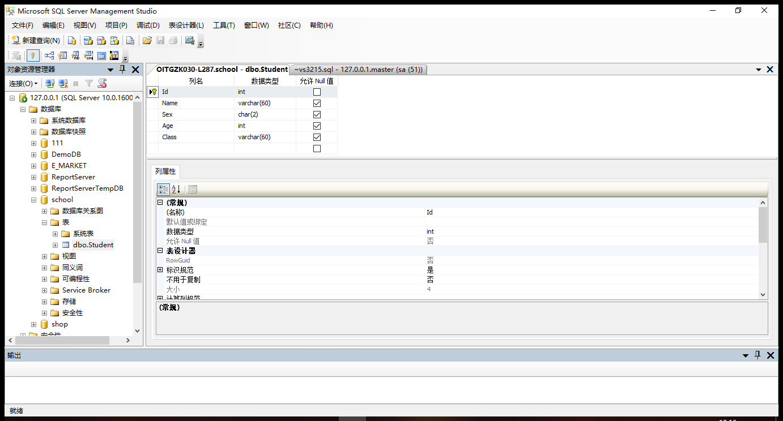Viewport: 783px width, 421px height.
Task: Select the 可编程性 folder
Action: tap(76, 279)
